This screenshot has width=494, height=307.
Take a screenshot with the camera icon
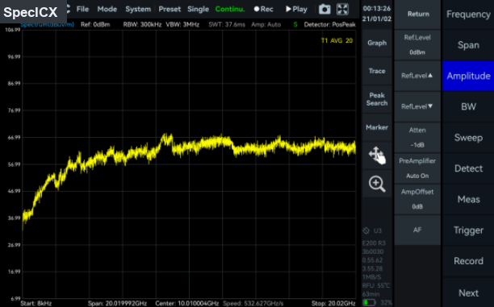[324, 9]
